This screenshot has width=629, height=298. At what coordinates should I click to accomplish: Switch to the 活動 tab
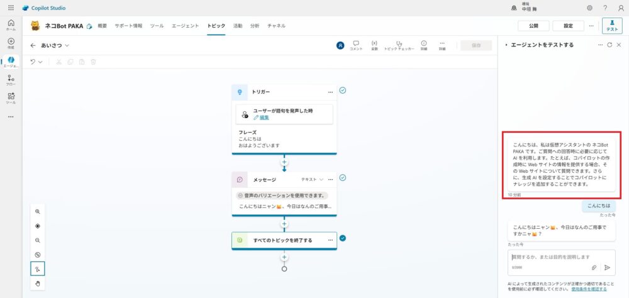(238, 26)
